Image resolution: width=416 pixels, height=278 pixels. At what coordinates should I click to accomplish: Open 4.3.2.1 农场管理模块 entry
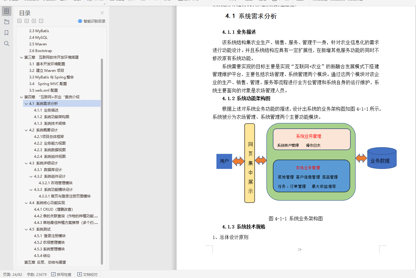pyautogui.click(x=55, y=183)
